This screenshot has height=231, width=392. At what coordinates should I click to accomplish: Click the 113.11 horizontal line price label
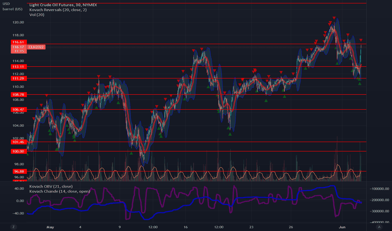coord(19,67)
